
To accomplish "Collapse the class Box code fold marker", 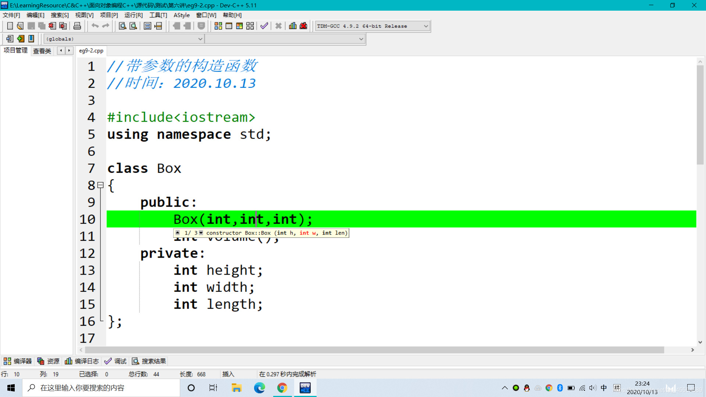I will pyautogui.click(x=100, y=185).
